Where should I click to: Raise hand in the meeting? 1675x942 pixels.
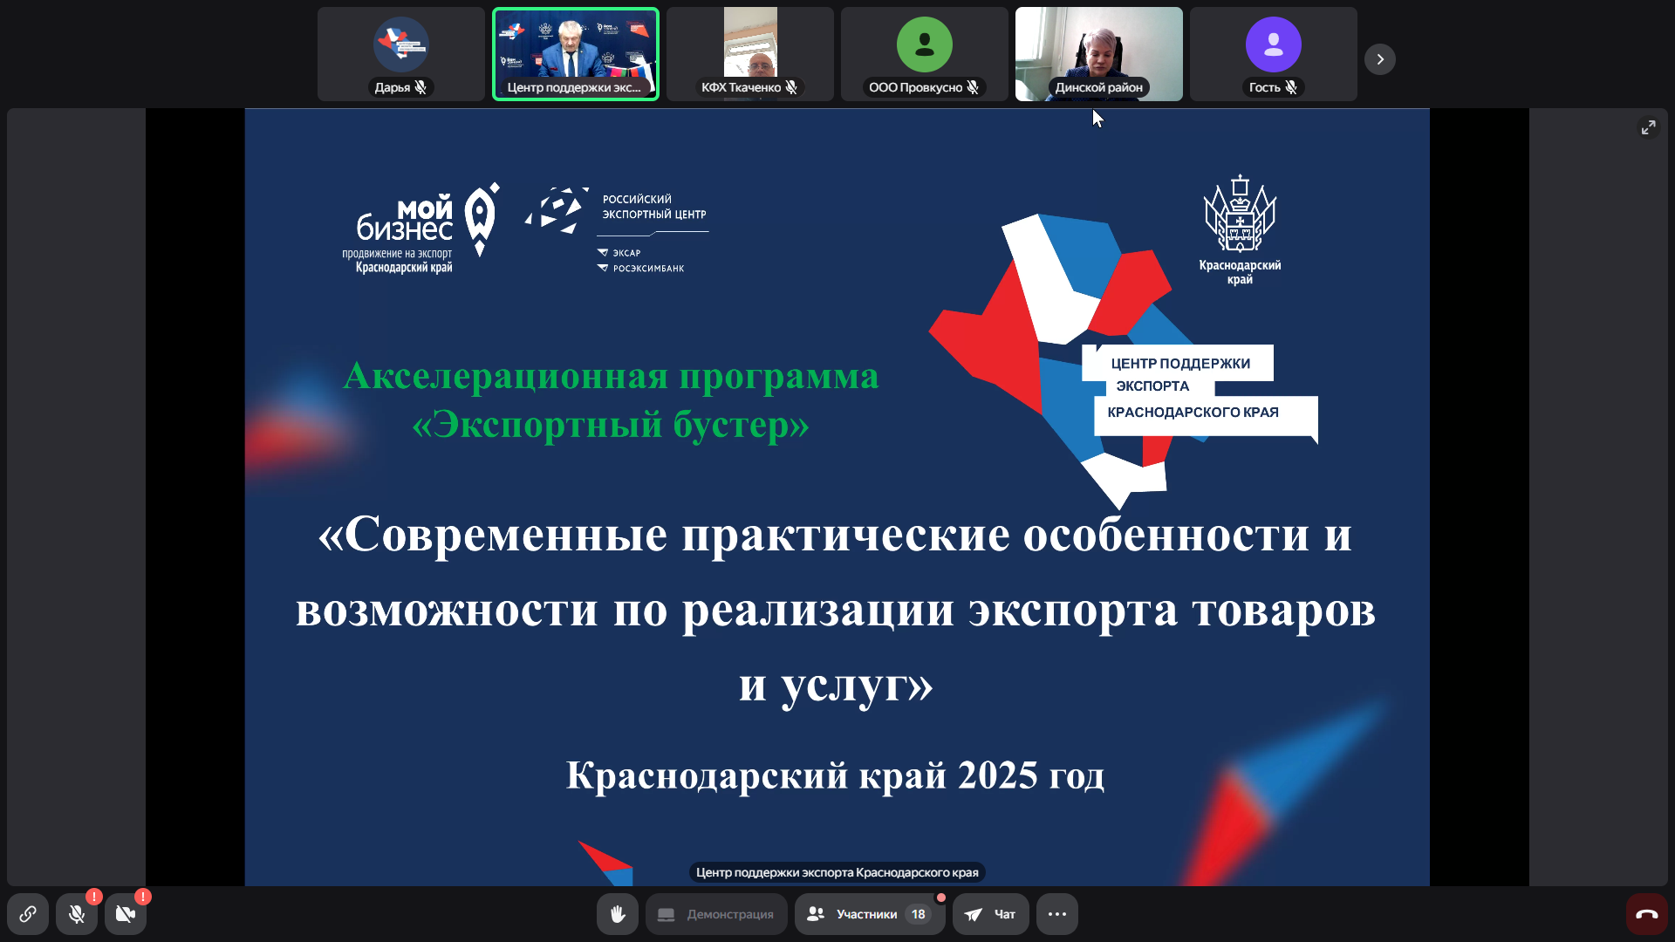click(x=618, y=914)
